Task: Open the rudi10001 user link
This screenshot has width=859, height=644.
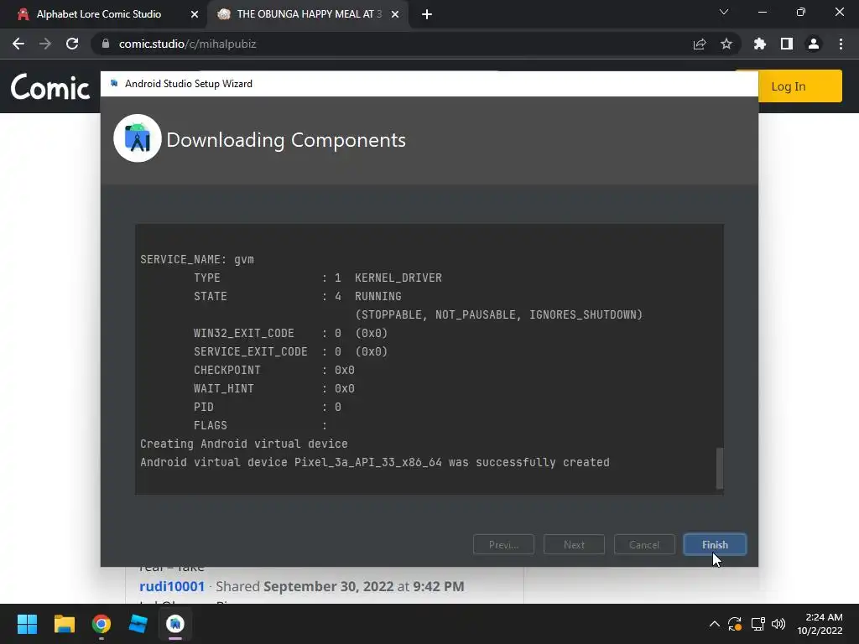Action: [171, 586]
